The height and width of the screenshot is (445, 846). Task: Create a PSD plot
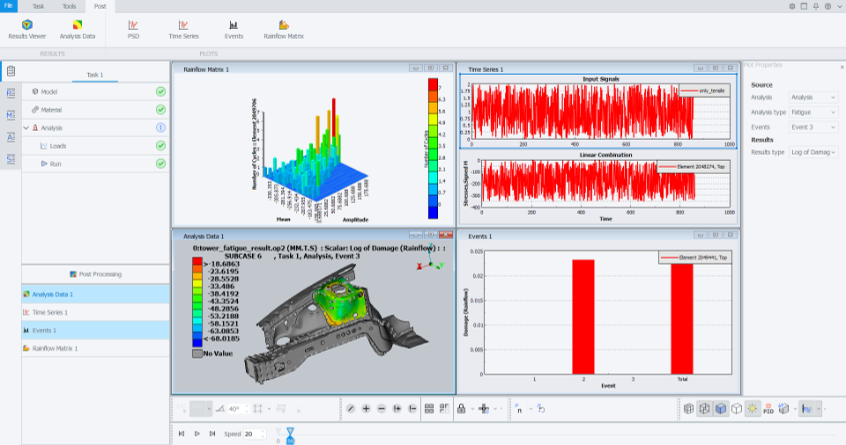click(133, 29)
